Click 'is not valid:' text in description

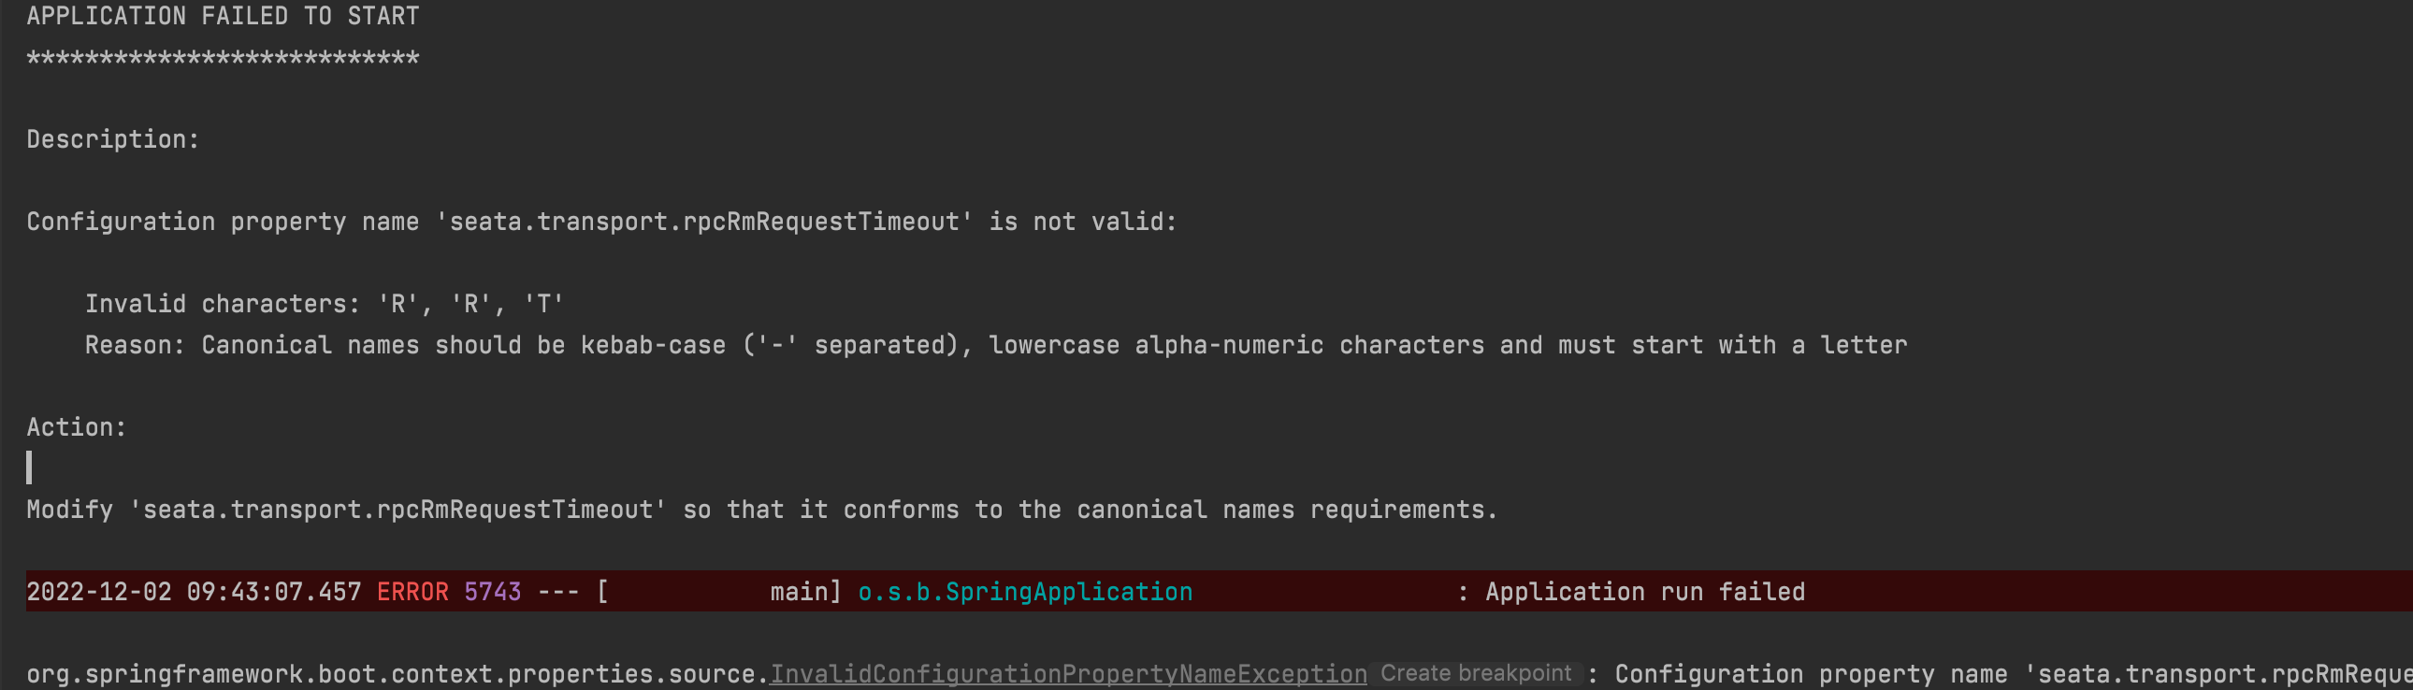[x=1083, y=222]
